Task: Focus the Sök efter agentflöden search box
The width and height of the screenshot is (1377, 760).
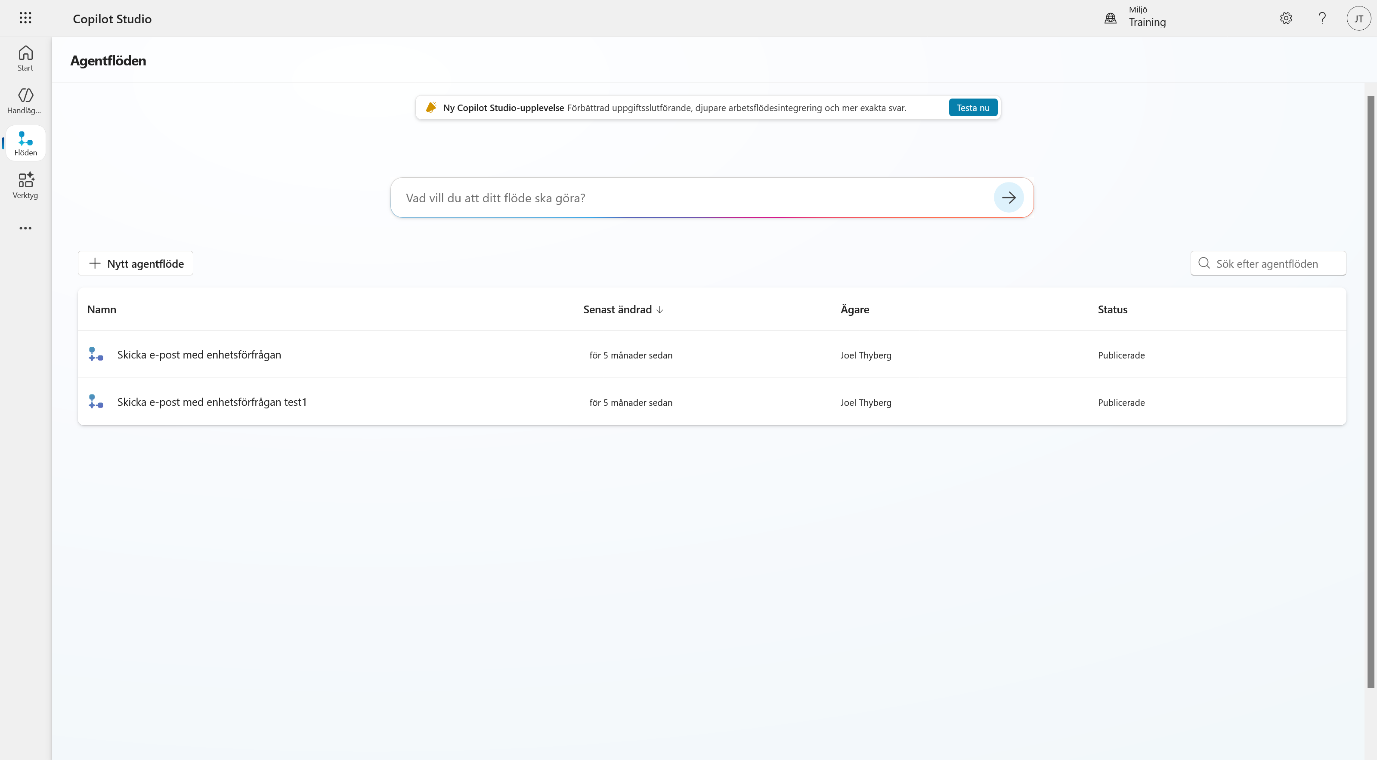Action: click(x=1268, y=263)
